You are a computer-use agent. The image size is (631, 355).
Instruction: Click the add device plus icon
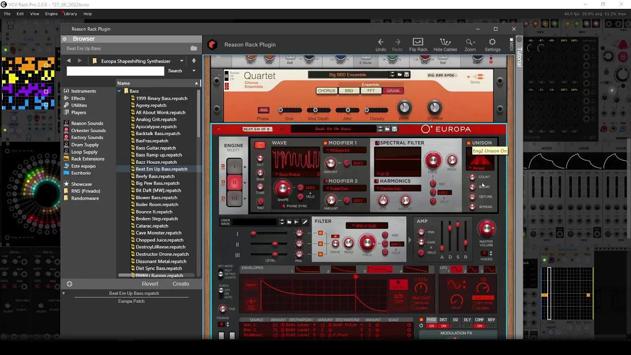70,284
